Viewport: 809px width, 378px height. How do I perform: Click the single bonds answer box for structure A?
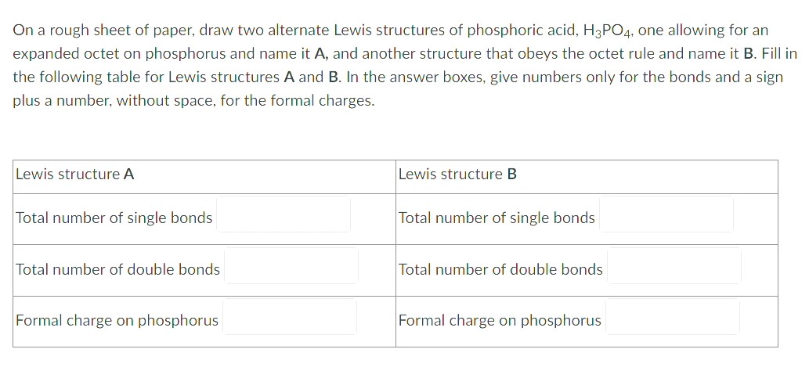(x=284, y=214)
